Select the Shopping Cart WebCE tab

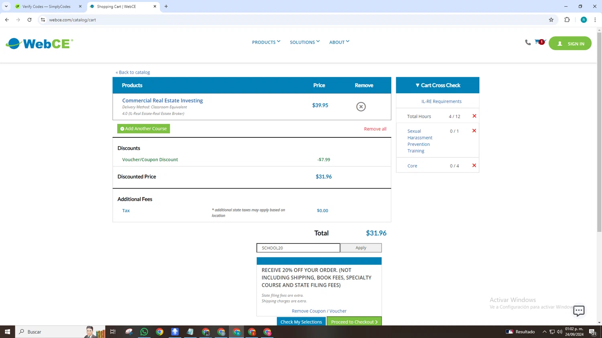coord(116,6)
